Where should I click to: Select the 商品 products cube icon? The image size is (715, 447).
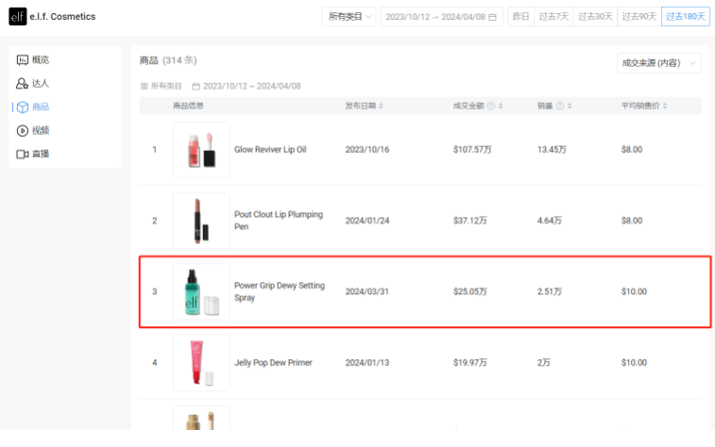pyautogui.click(x=23, y=108)
